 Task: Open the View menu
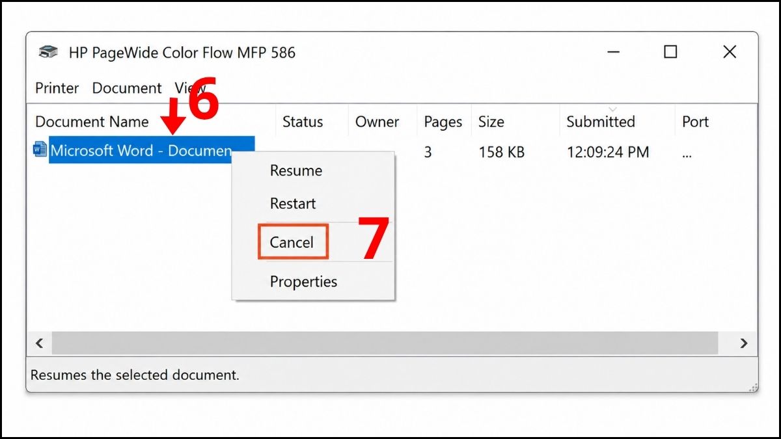190,88
